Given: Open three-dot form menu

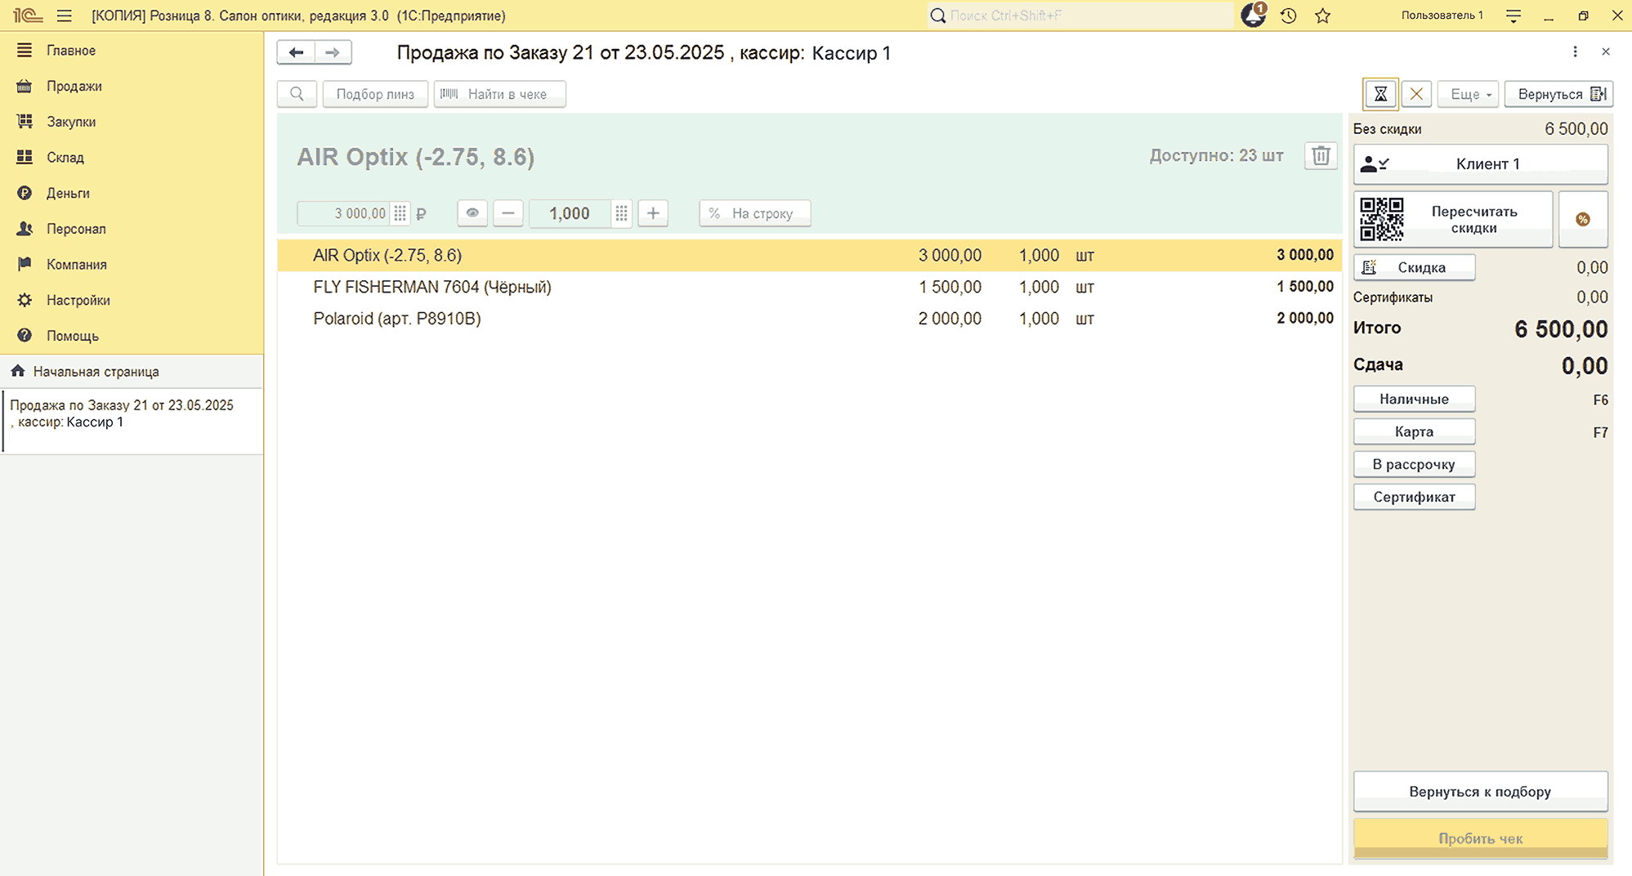Looking at the screenshot, I should coord(1575,51).
